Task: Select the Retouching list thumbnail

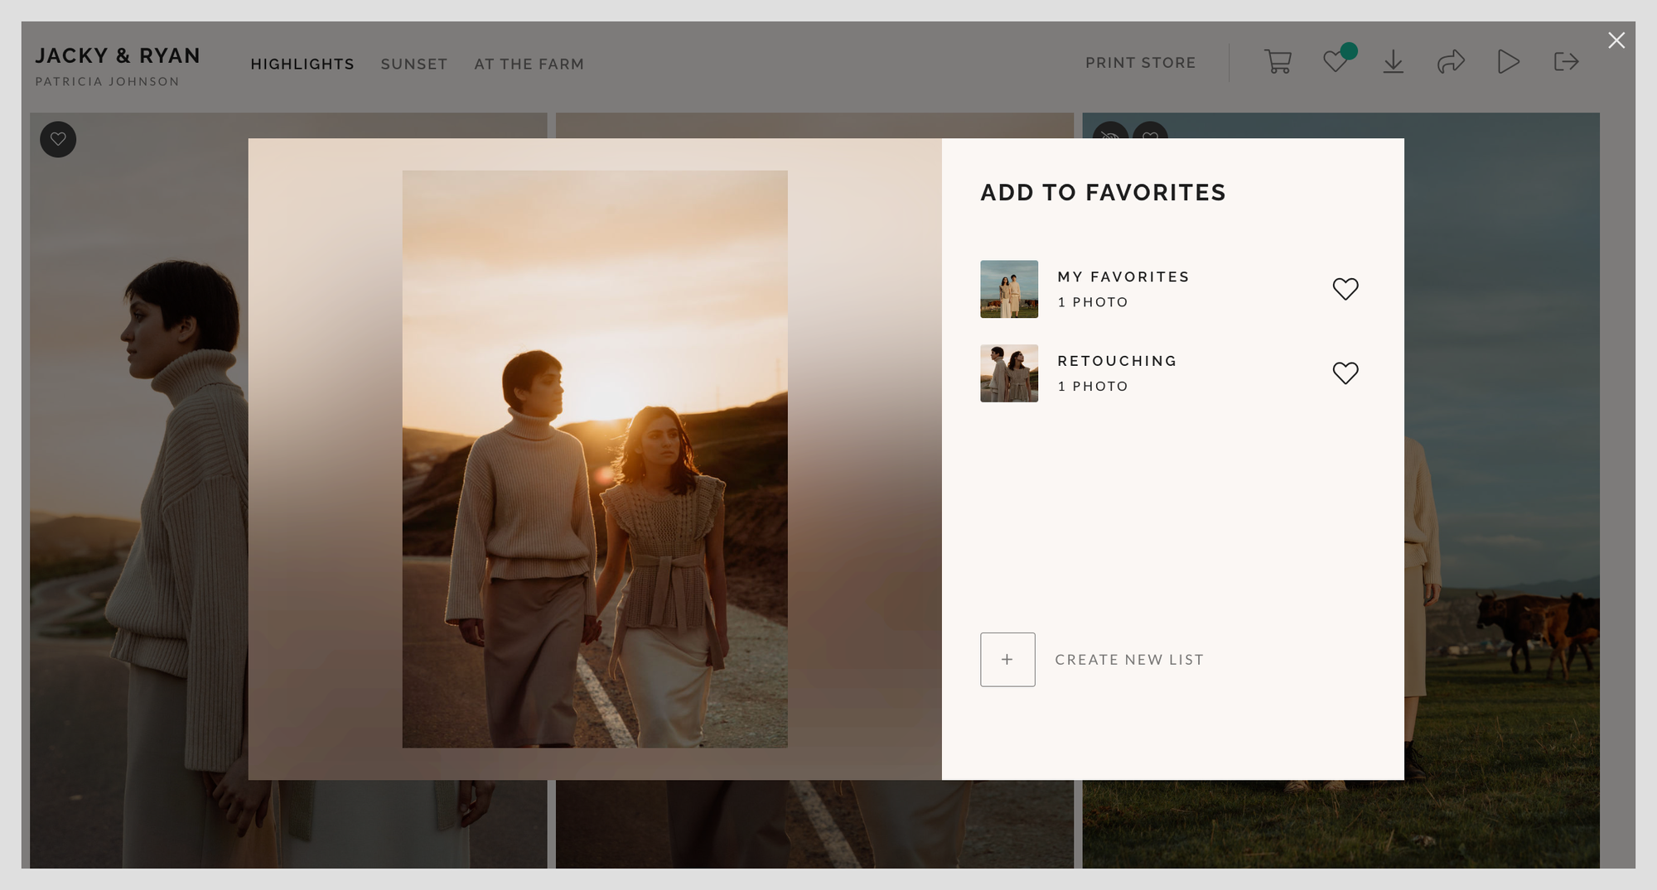Action: (1009, 373)
